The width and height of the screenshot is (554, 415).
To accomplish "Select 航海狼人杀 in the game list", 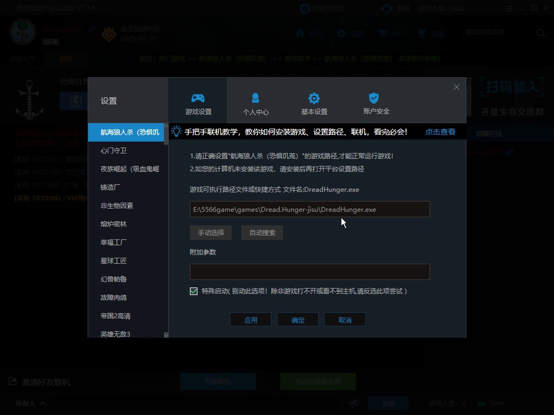I will [126, 132].
